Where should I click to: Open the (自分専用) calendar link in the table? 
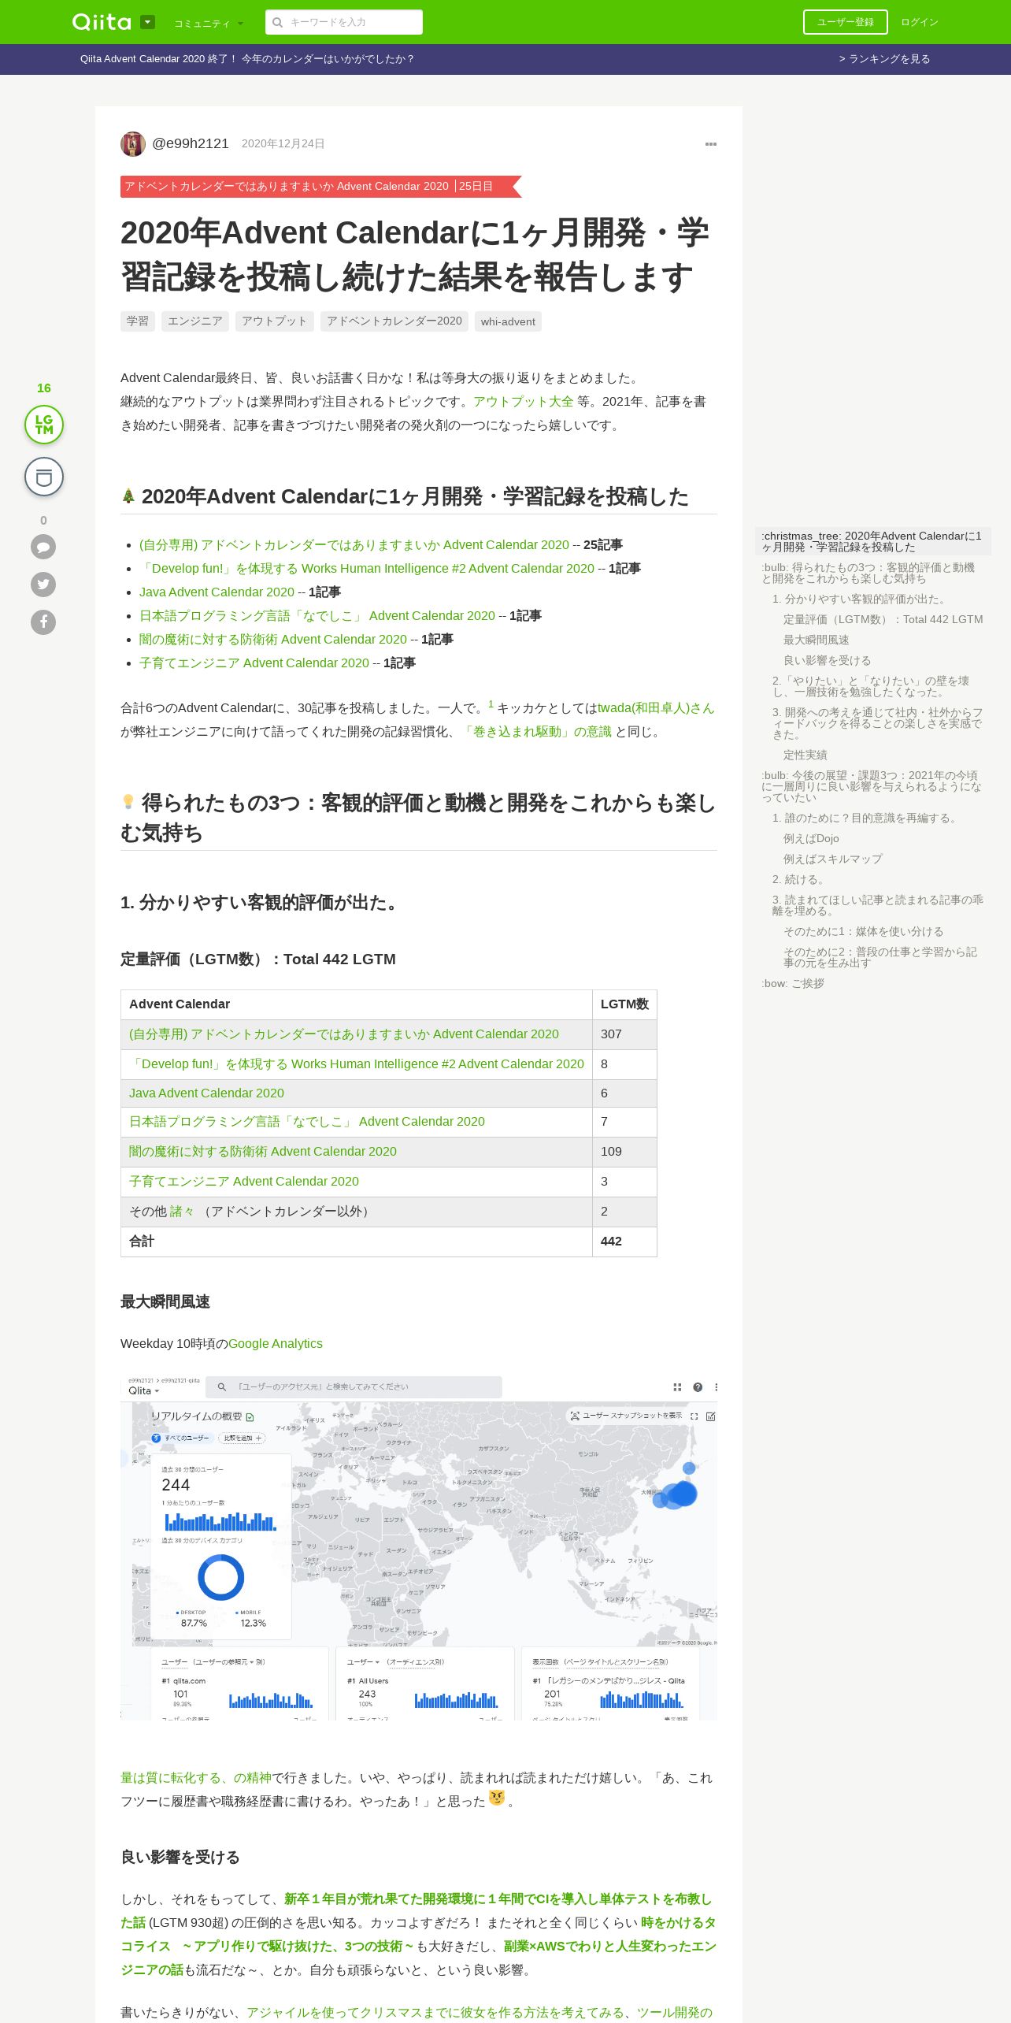point(344,1034)
